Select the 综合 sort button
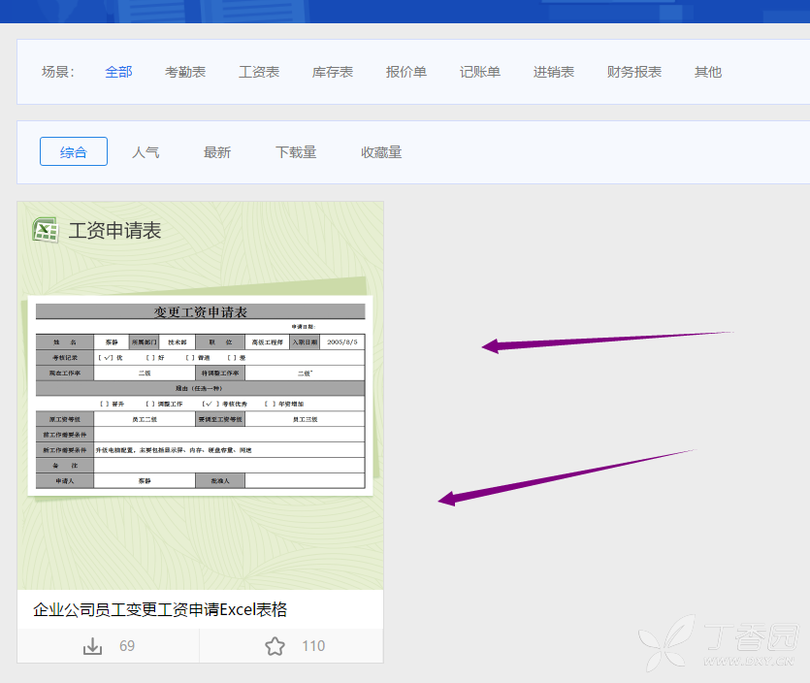 [74, 151]
